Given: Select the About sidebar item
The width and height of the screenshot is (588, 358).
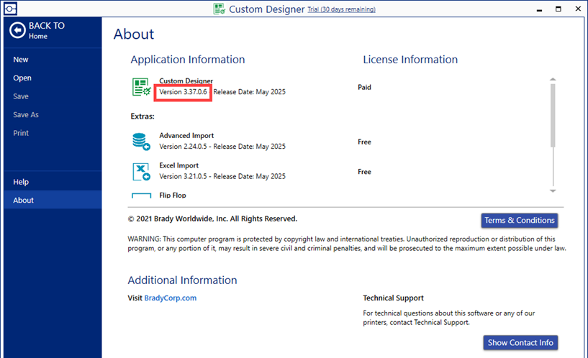Looking at the screenshot, I should point(23,200).
